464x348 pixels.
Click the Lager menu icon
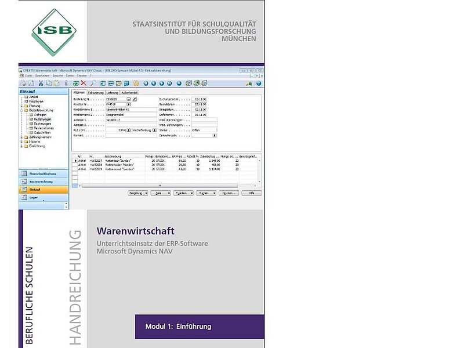tap(24, 197)
